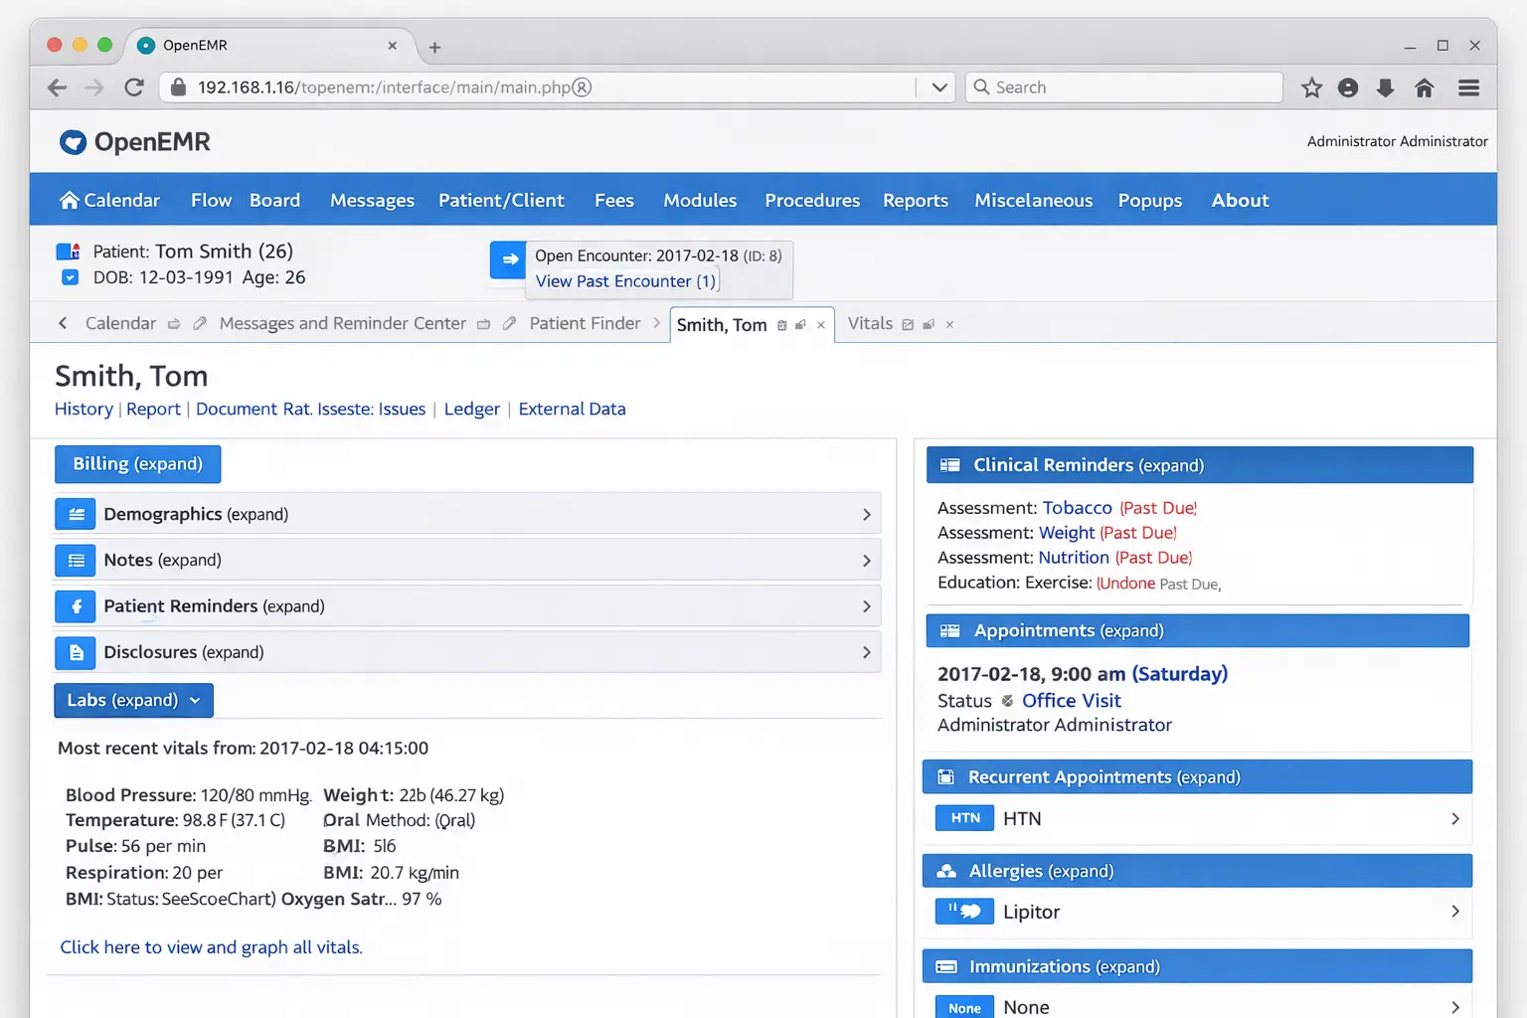Open the Patient/Client menu
Screen dimensions: 1527x1018
pos(501,200)
